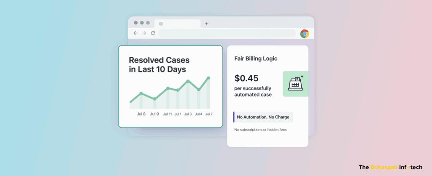The width and height of the screenshot is (432, 176).
Task: Click the Resolved Cases in Last 10 Days heading
Action: coord(159,64)
